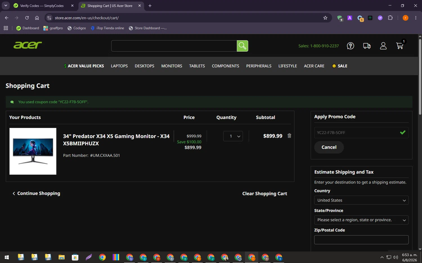
Task: Open the Acer Care menu
Action: [314, 66]
